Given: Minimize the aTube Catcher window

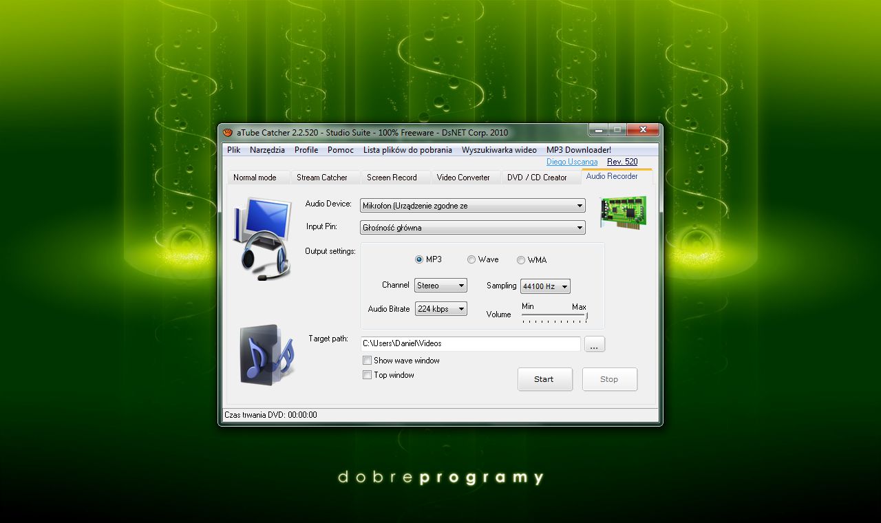Looking at the screenshot, I should [x=598, y=129].
